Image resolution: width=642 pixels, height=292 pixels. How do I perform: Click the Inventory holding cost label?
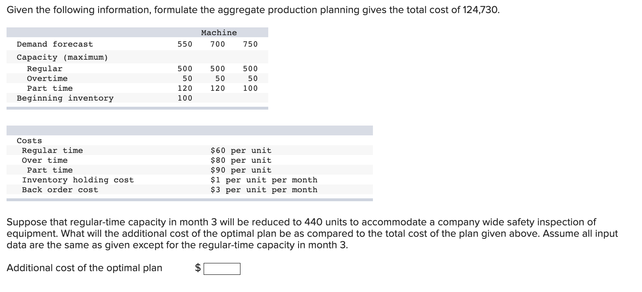(78, 180)
